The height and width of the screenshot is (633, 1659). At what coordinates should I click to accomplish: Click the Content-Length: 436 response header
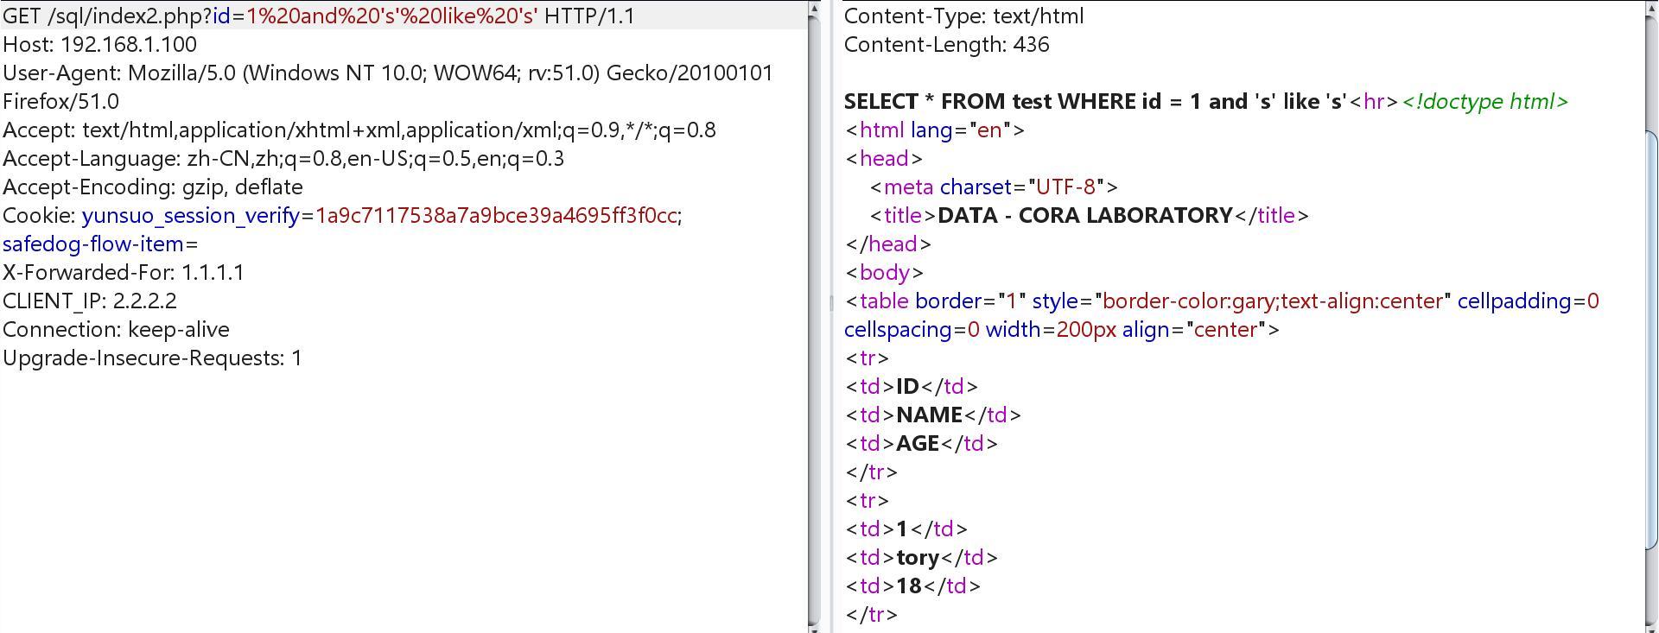[947, 44]
